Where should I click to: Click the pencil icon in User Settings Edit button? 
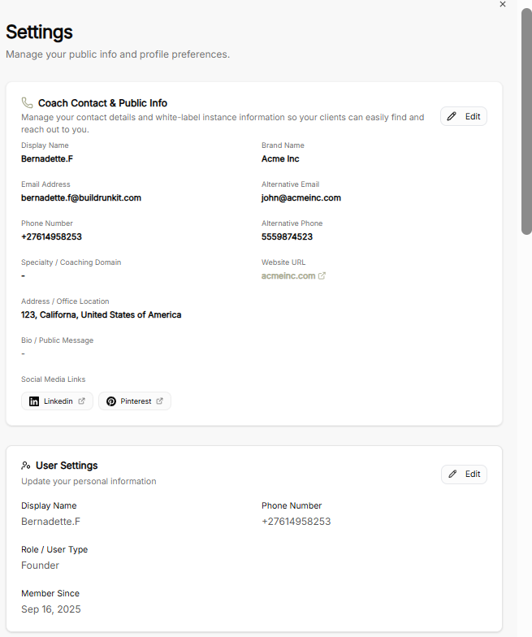(x=452, y=474)
